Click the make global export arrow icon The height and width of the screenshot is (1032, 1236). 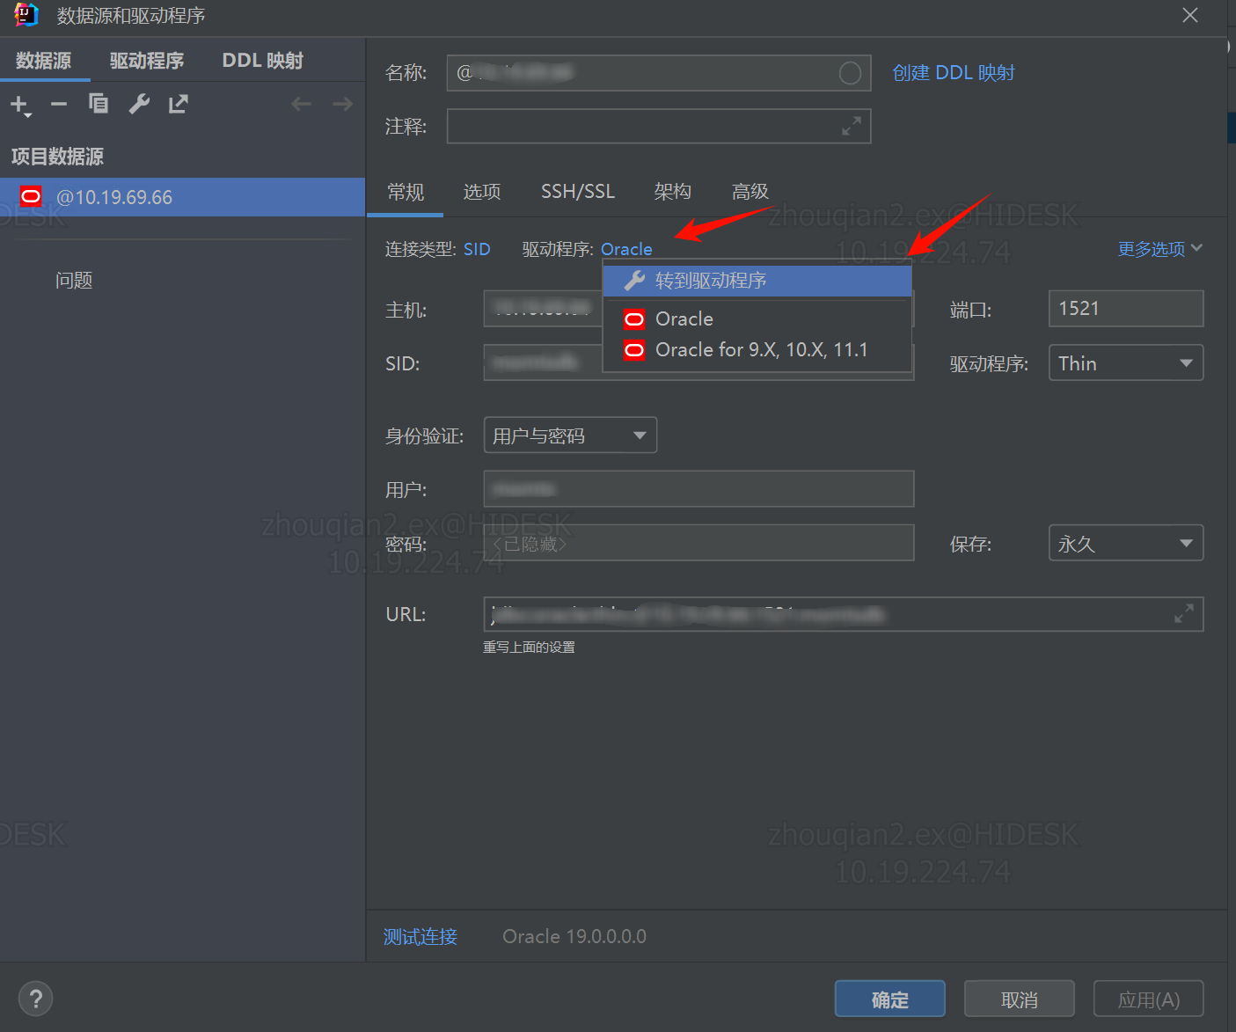[179, 104]
